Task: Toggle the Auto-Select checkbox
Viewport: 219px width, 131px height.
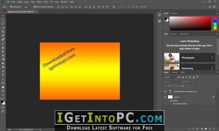Action: tap(11, 7)
